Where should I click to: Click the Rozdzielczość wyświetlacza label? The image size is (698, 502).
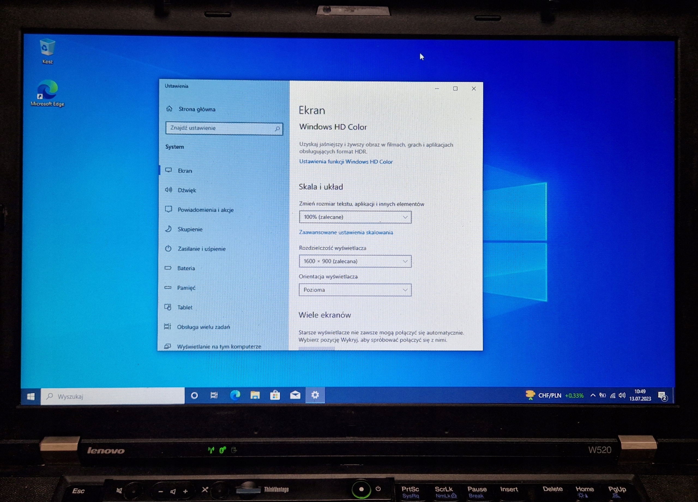pyautogui.click(x=332, y=248)
